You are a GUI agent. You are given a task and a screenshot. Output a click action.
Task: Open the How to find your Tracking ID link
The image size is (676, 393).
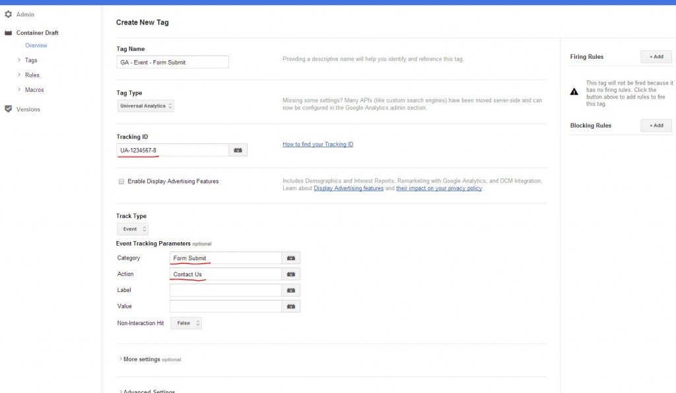[x=318, y=144]
